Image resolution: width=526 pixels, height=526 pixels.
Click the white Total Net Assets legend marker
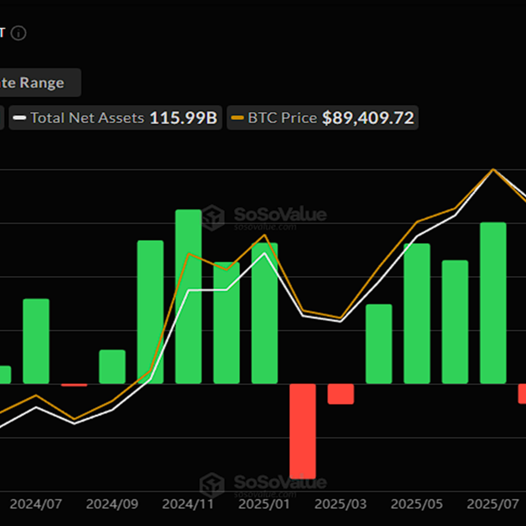click(x=20, y=118)
